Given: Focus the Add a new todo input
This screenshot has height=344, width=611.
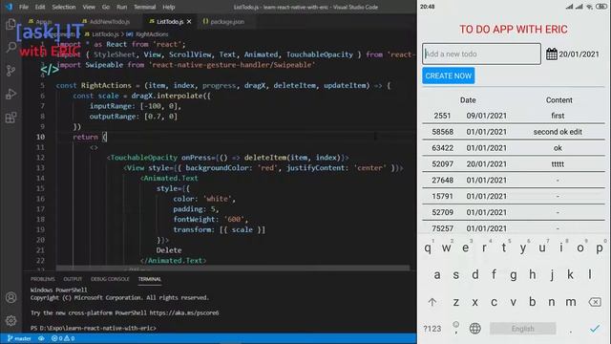Looking at the screenshot, I should (481, 54).
